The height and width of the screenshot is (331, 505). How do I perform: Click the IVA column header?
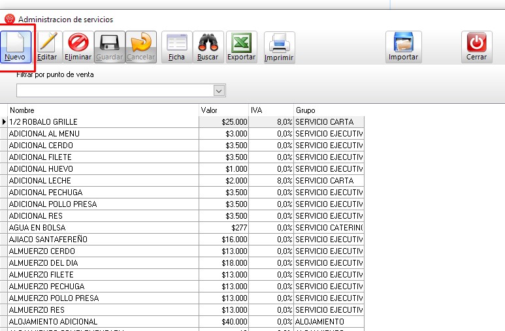click(x=270, y=110)
